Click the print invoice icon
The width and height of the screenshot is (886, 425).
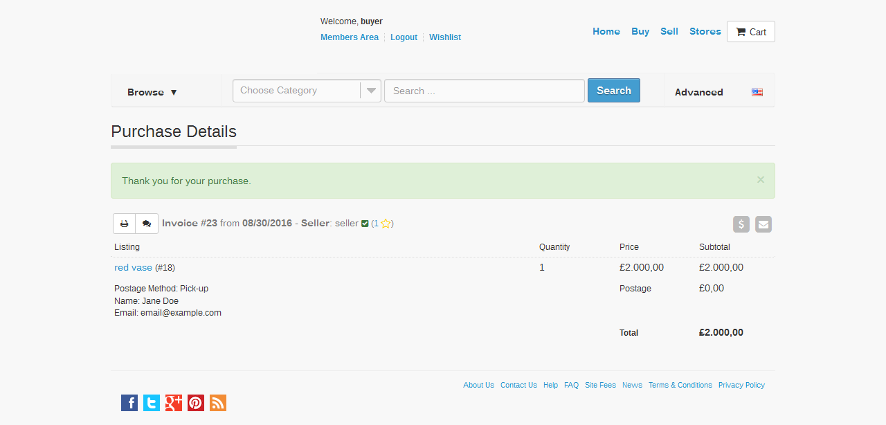click(125, 224)
